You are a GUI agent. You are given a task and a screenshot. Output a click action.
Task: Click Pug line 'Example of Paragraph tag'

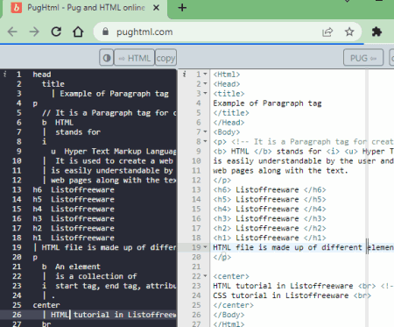click(x=114, y=94)
